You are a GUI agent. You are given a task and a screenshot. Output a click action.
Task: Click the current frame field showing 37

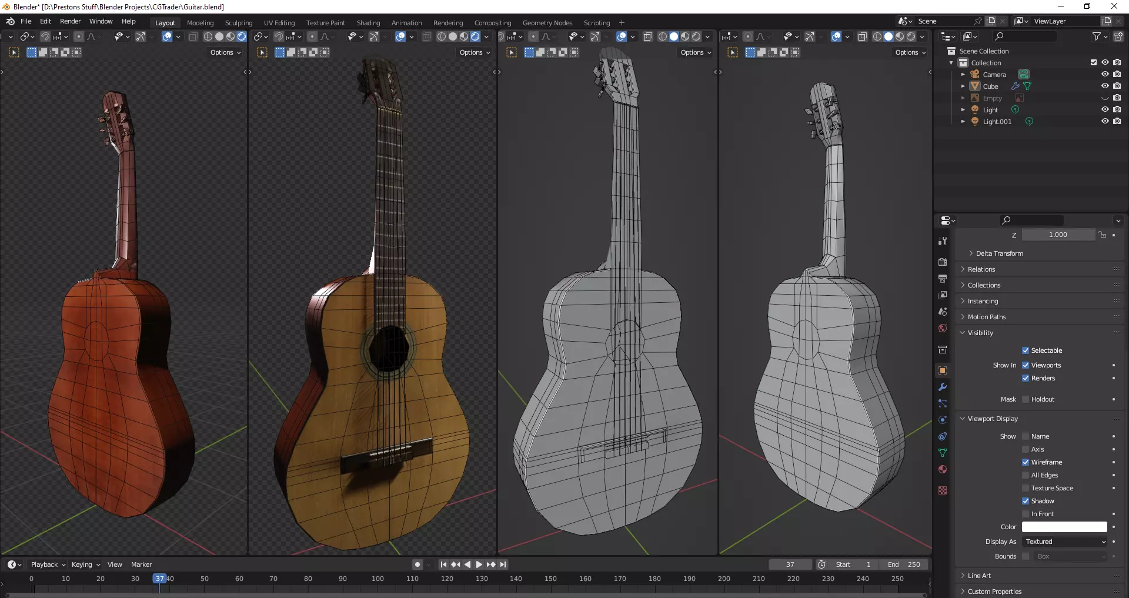[790, 564]
